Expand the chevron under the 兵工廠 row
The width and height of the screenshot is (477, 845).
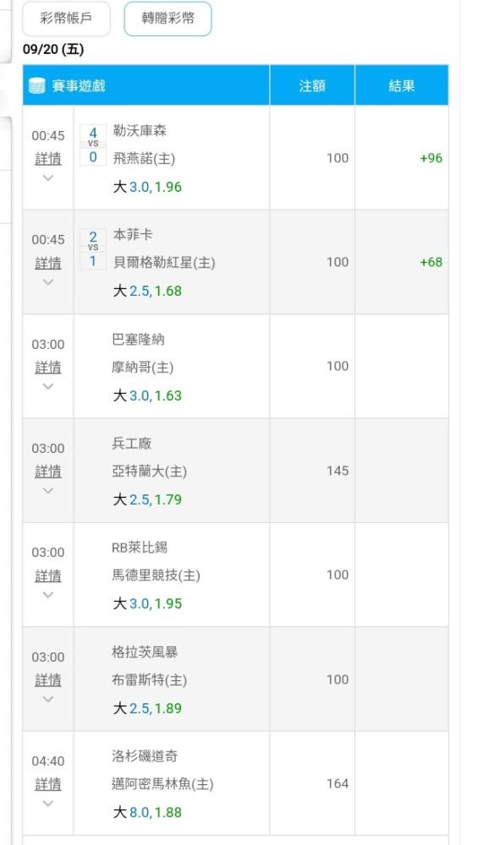tap(48, 490)
